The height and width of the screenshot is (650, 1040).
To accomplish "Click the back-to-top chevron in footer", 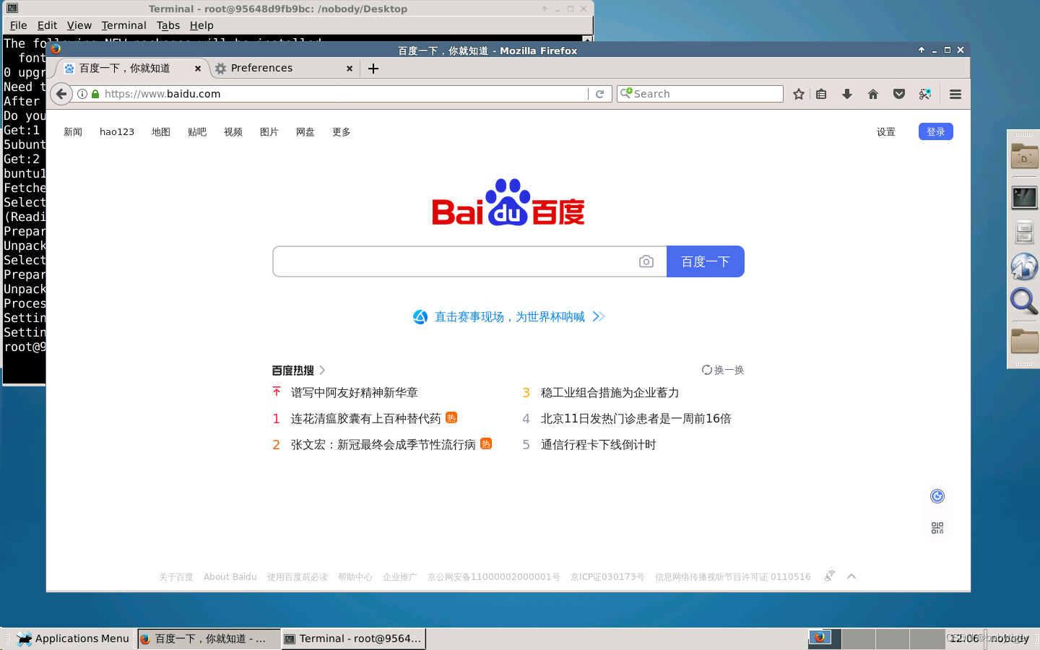I will coord(851,576).
